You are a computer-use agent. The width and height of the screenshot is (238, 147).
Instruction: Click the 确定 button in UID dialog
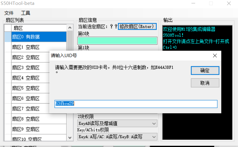pyautogui.click(x=205, y=70)
